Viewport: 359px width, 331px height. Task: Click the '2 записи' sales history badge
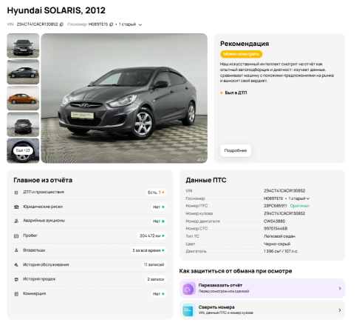coord(156,279)
